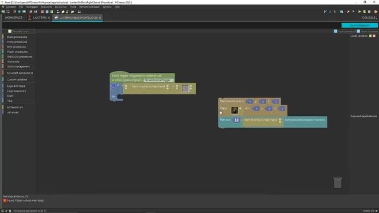Open Entity procedures category
The width and height of the screenshot is (379, 213).
(x=17, y=42)
